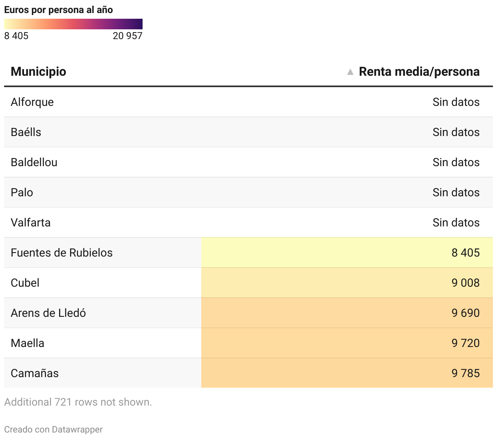Click the color gradient legend bar
Screen dimensions: 497x439
pyautogui.click(x=73, y=24)
